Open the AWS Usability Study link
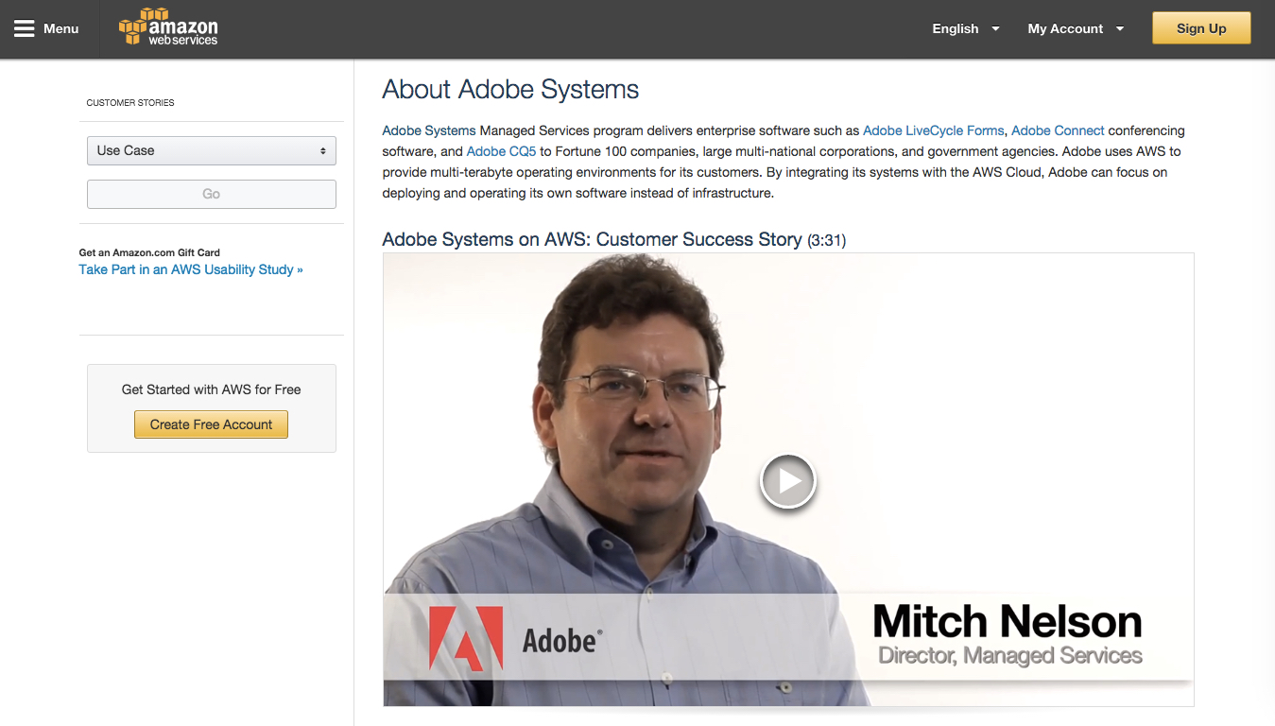Viewport: 1275px width, 726px height. (x=191, y=269)
